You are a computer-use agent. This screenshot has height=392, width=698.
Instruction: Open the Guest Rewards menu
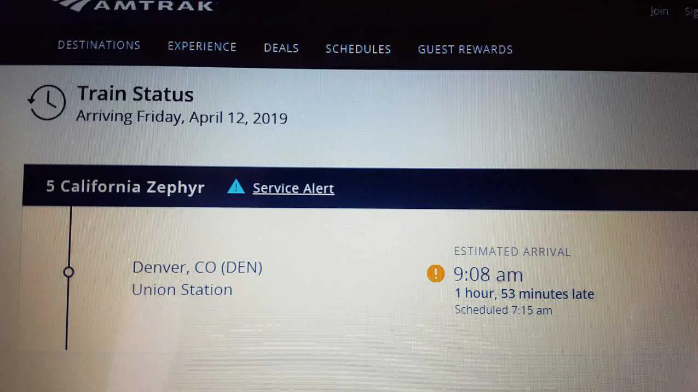(x=465, y=50)
